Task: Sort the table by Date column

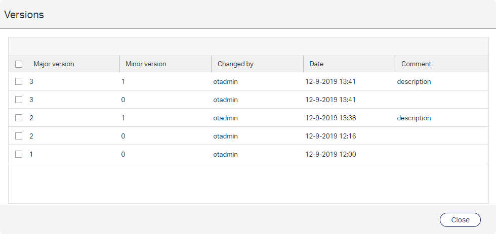Action: click(316, 64)
